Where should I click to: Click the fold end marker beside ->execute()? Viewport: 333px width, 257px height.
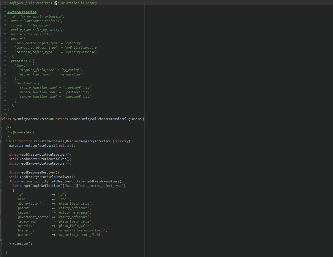(x=1, y=244)
